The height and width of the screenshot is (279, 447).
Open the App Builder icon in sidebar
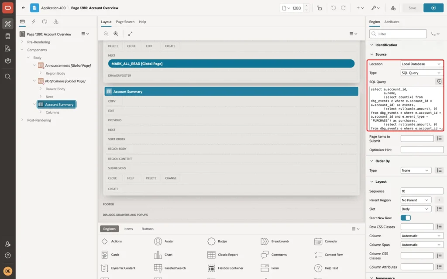tap(8, 24)
